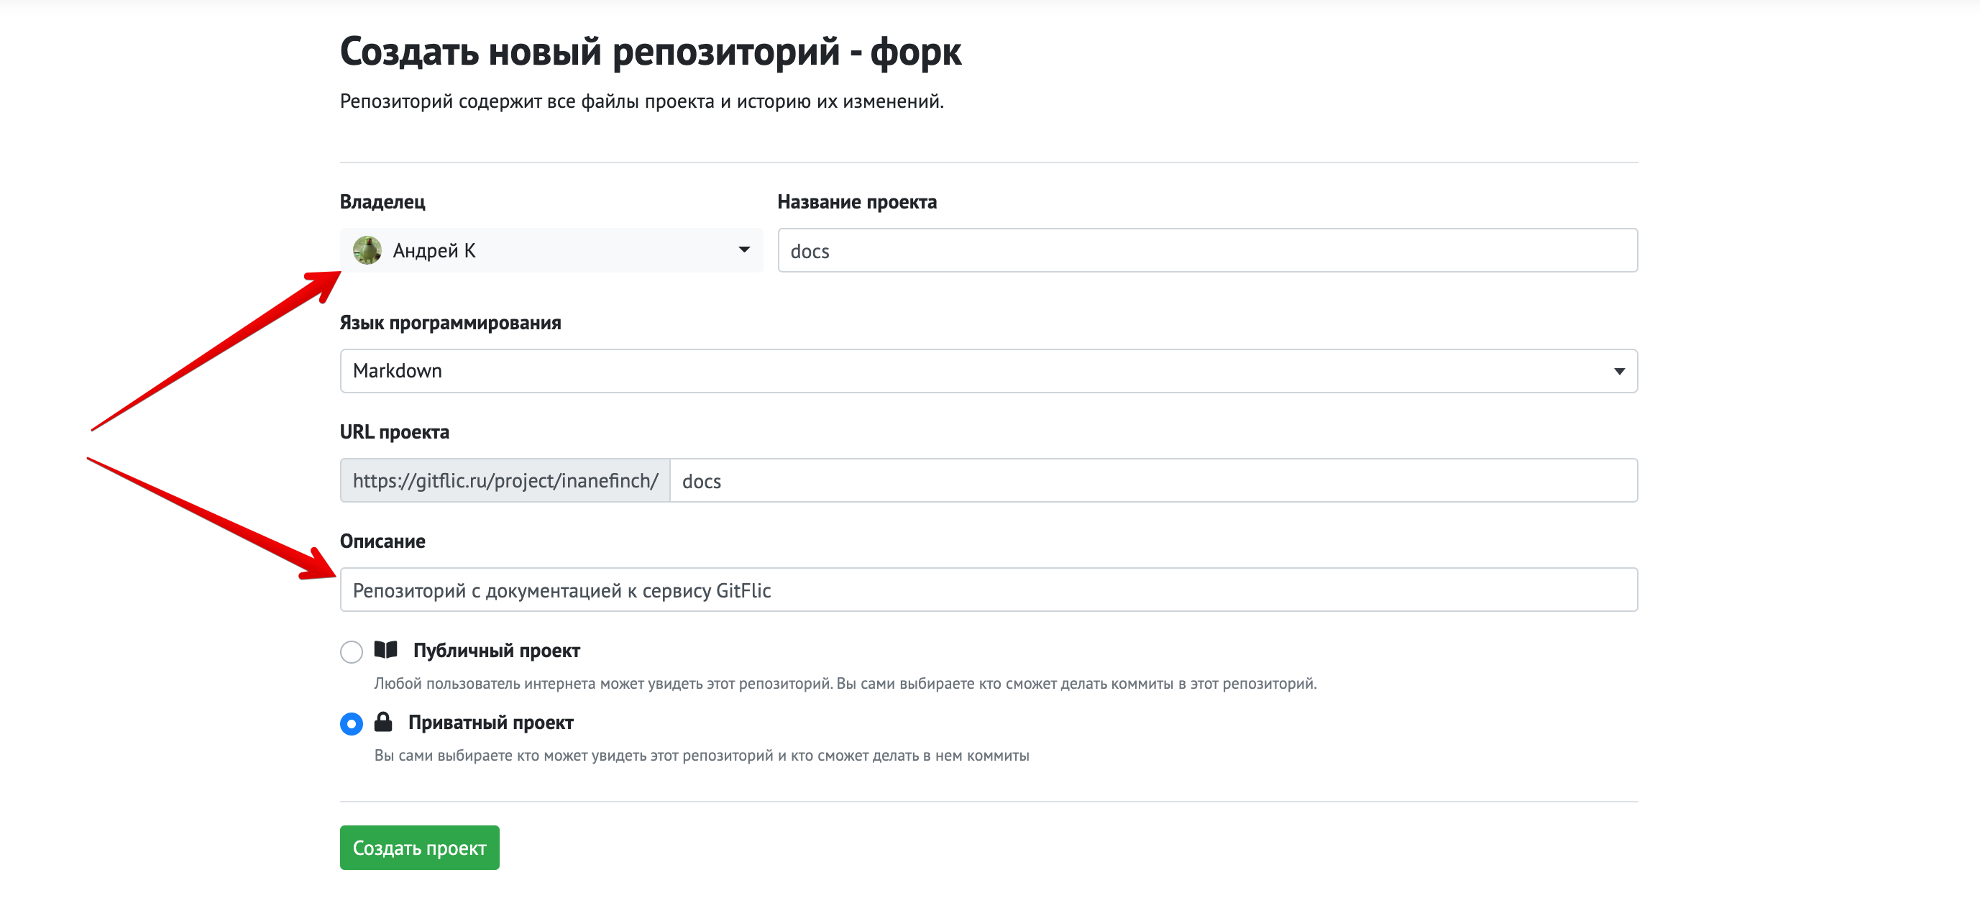Viewport: 1980px width, 916px height.
Task: Click the Публичный проект label
Action: [497, 651]
